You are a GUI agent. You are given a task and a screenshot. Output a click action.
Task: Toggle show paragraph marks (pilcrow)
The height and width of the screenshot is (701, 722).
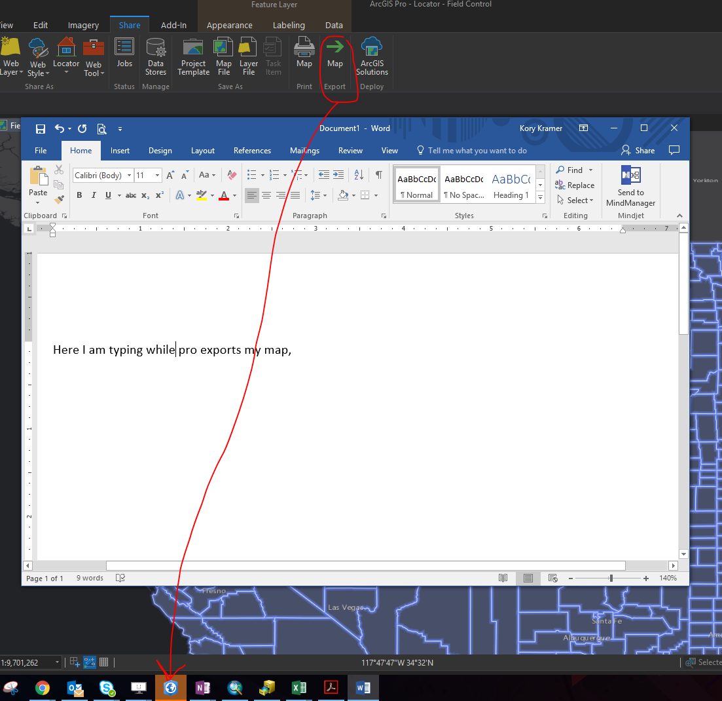coord(378,175)
